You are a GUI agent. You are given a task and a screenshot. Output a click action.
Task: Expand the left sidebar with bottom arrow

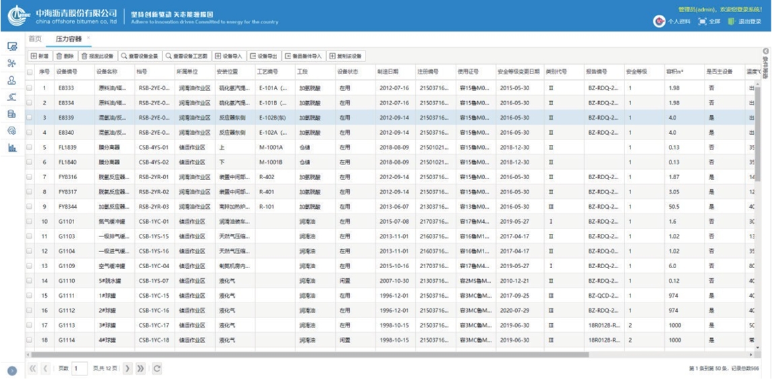pos(11,370)
